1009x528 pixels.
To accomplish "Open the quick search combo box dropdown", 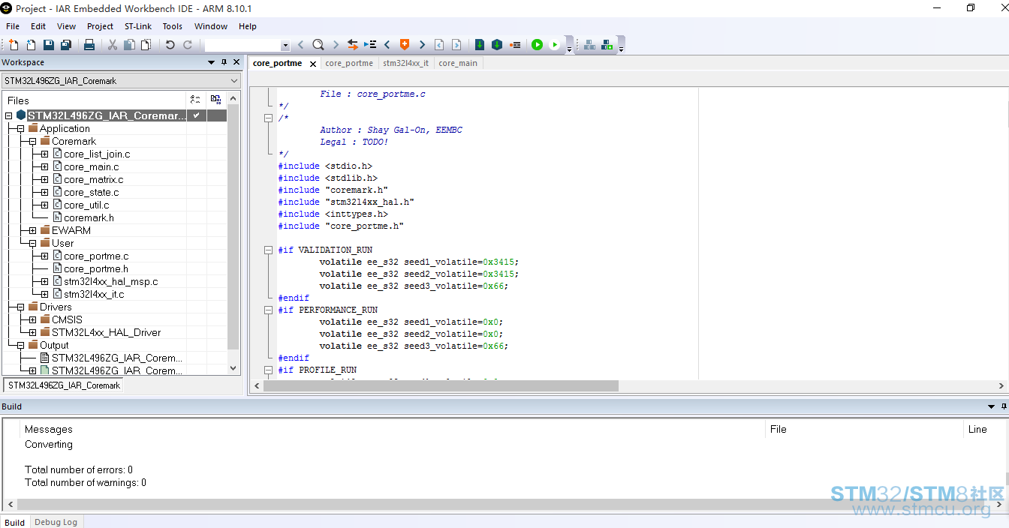I will click(x=285, y=46).
